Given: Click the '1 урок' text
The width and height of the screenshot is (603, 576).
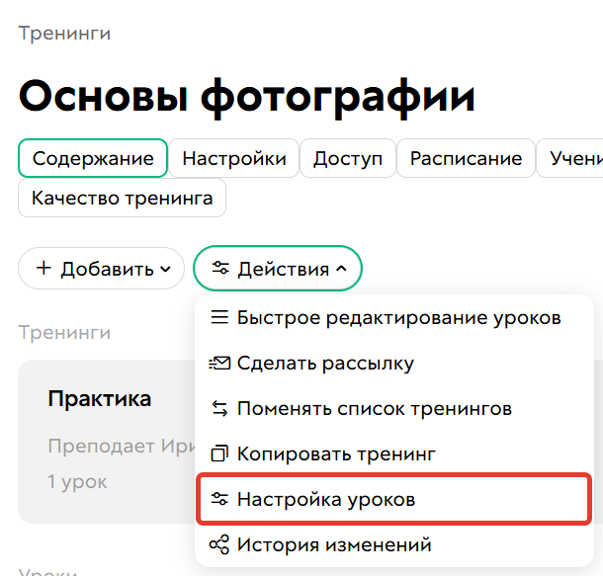Looking at the screenshot, I should tap(77, 482).
